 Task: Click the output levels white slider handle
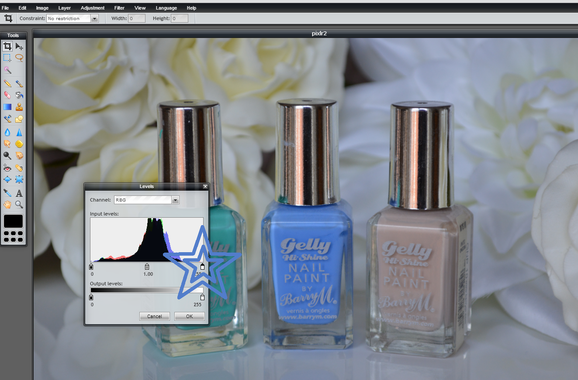coord(202,298)
